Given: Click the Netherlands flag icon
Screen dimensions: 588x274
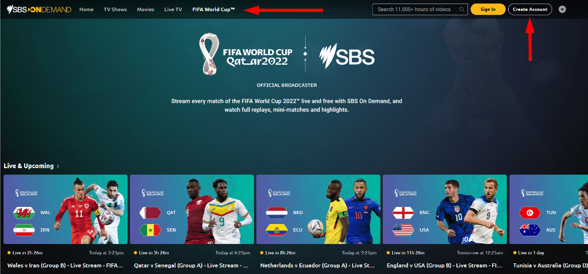Looking at the screenshot, I should [277, 212].
